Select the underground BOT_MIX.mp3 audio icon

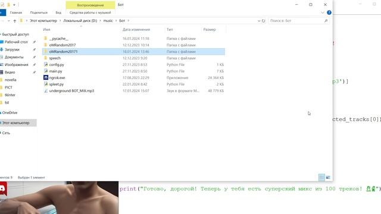pyautogui.click(x=46, y=91)
